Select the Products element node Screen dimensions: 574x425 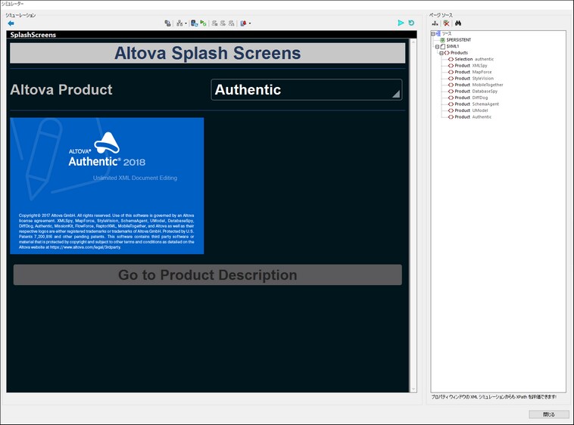coord(456,53)
